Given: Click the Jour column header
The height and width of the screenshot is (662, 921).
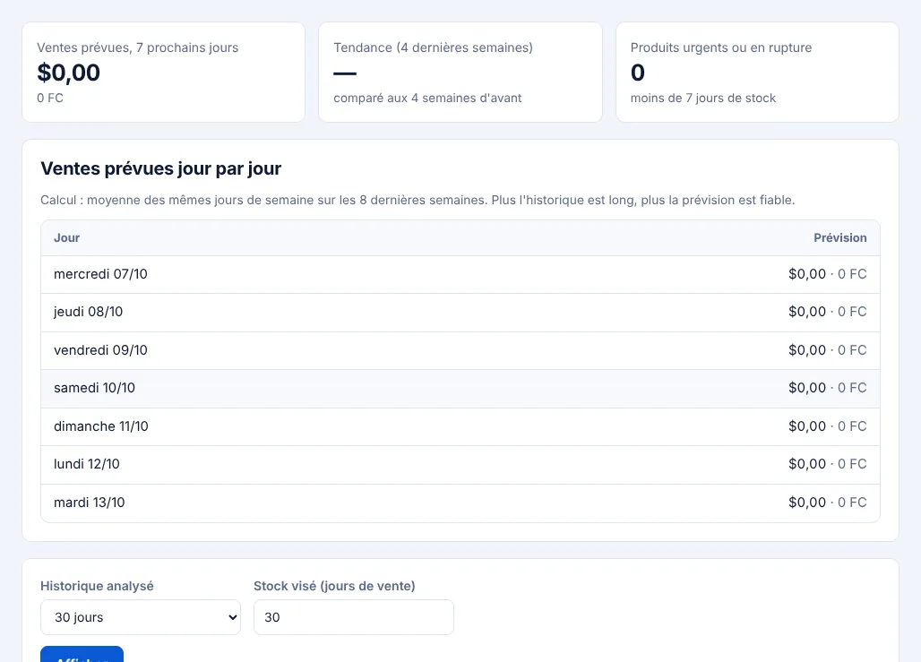Looking at the screenshot, I should (67, 238).
